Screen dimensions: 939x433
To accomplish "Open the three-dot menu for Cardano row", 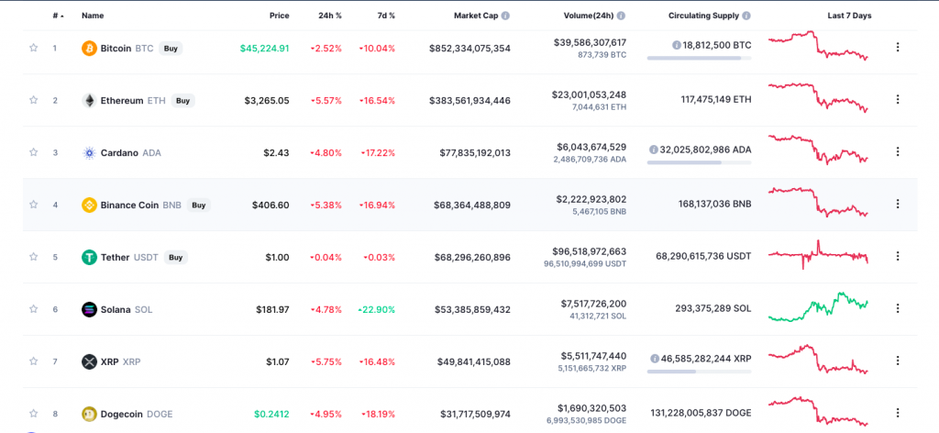I will click(897, 151).
